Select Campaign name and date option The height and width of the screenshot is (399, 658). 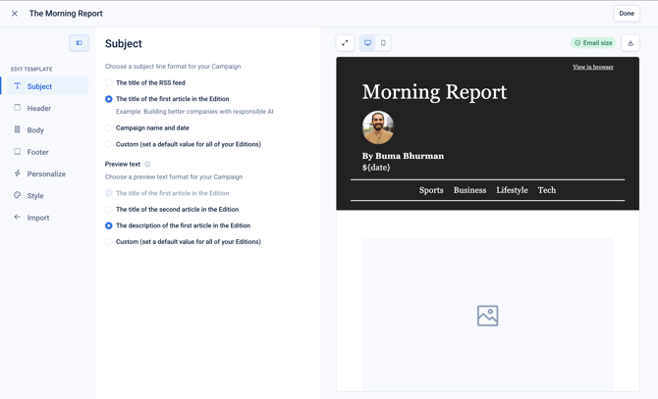tap(147, 128)
